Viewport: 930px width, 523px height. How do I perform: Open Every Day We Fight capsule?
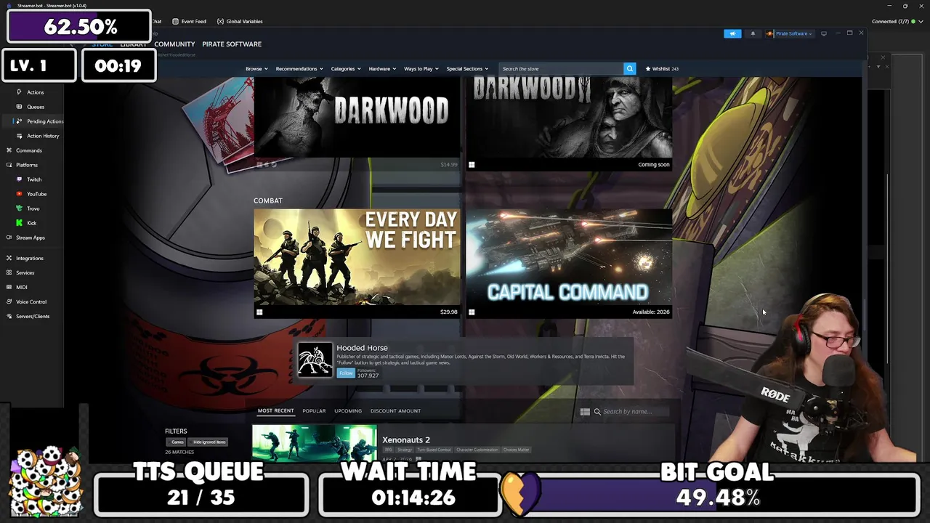tap(357, 263)
